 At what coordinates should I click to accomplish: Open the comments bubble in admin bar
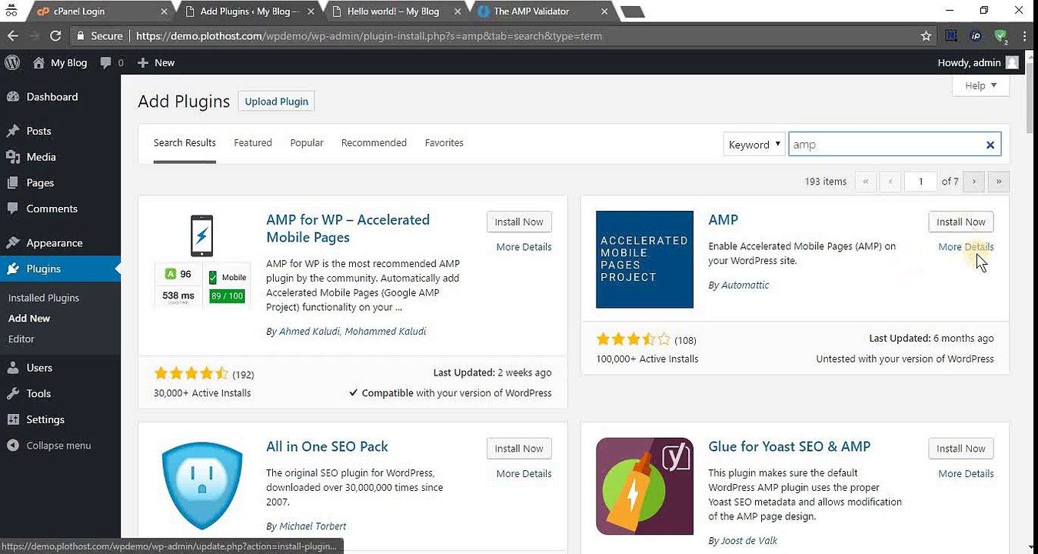(106, 63)
